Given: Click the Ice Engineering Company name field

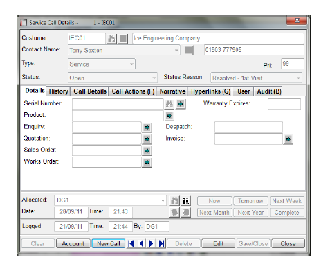Looking at the screenshot, I should (218, 38).
